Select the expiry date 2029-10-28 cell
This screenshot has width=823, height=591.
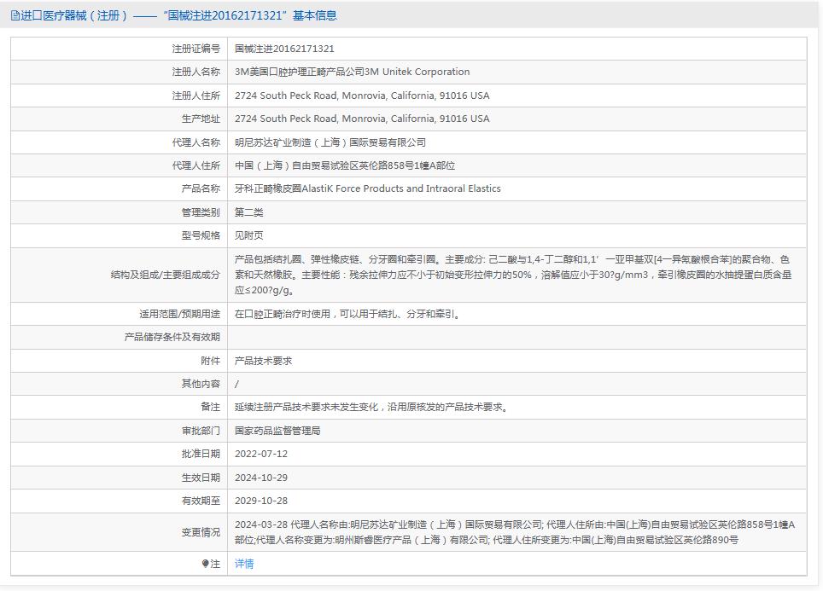[x=259, y=500]
